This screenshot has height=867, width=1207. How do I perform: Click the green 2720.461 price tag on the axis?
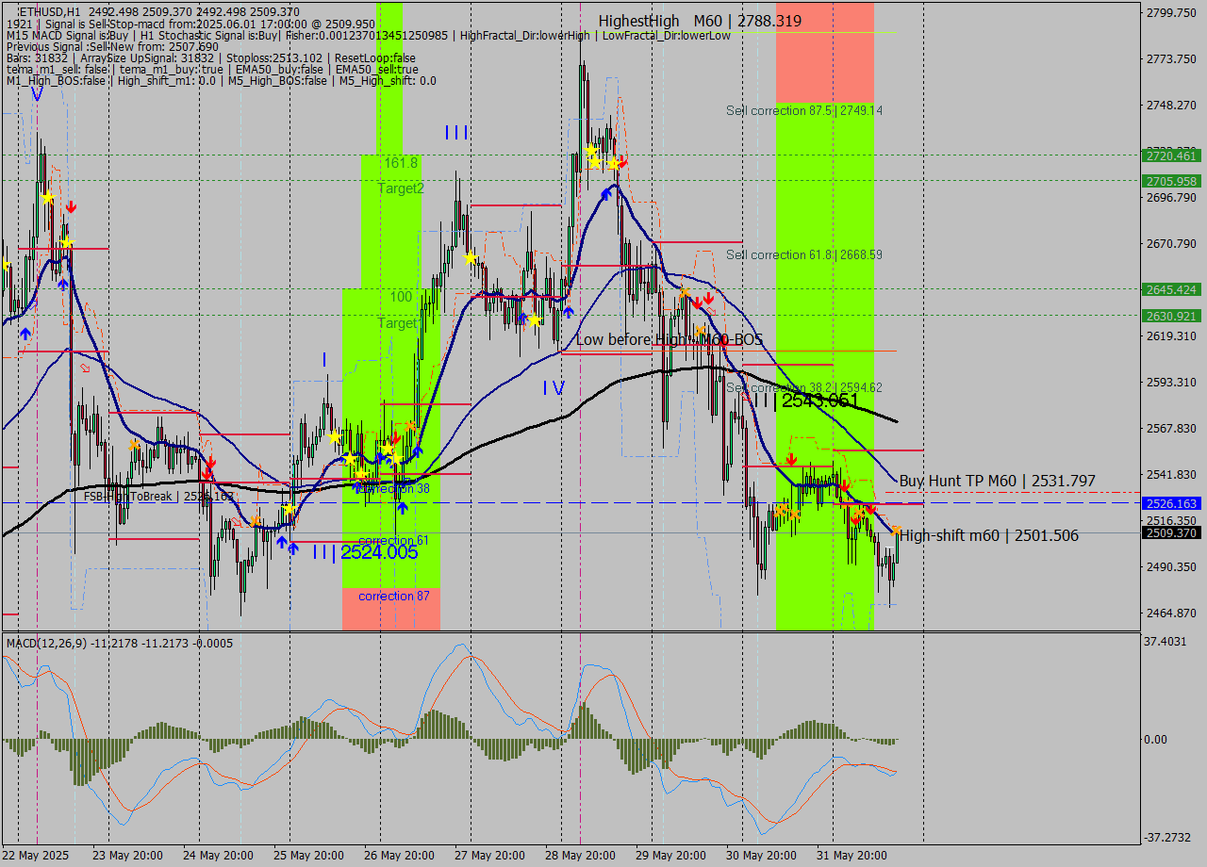coord(1170,155)
